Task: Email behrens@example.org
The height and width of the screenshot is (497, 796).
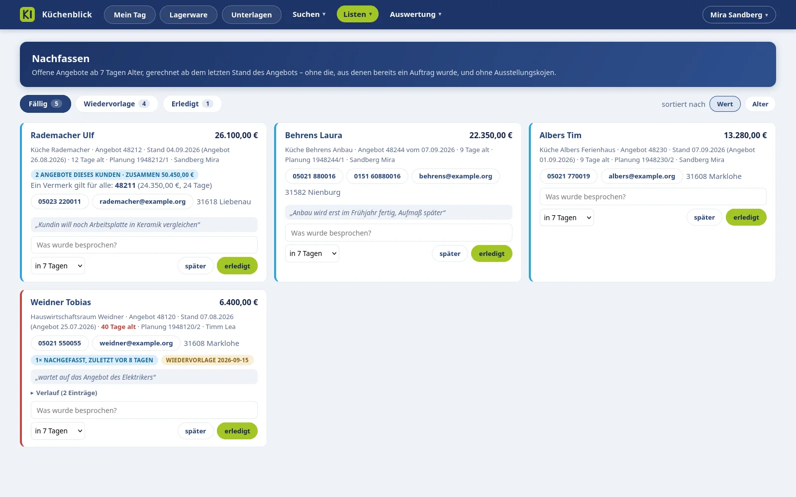Action: [456, 176]
